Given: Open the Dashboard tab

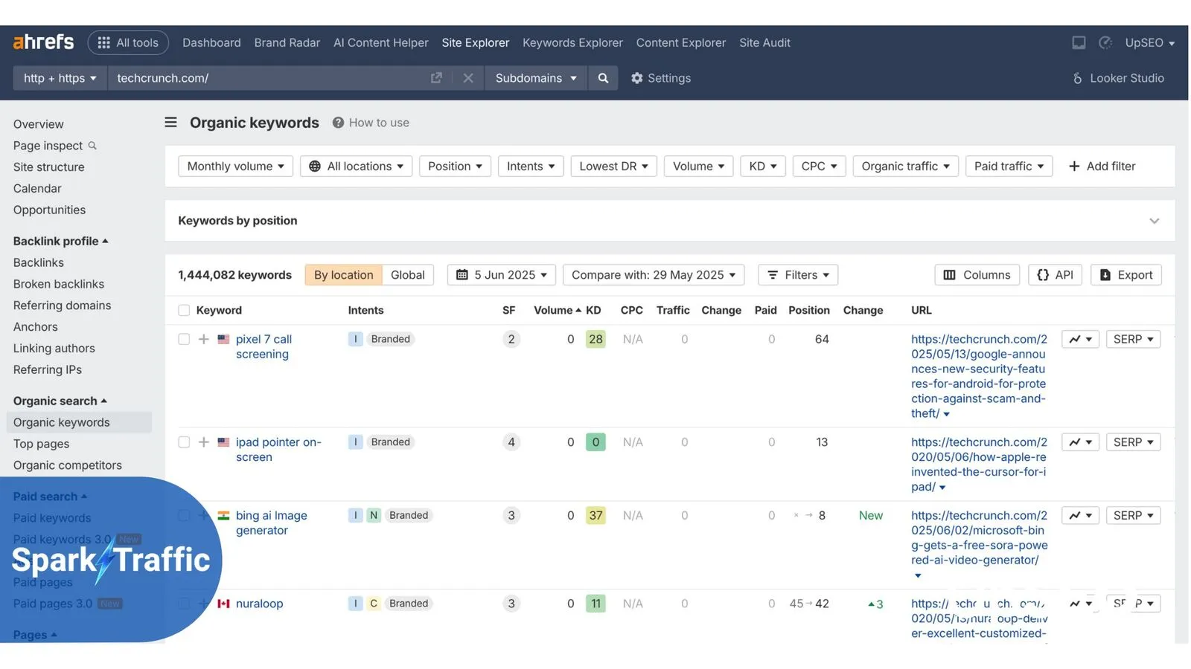Looking at the screenshot, I should click(211, 42).
